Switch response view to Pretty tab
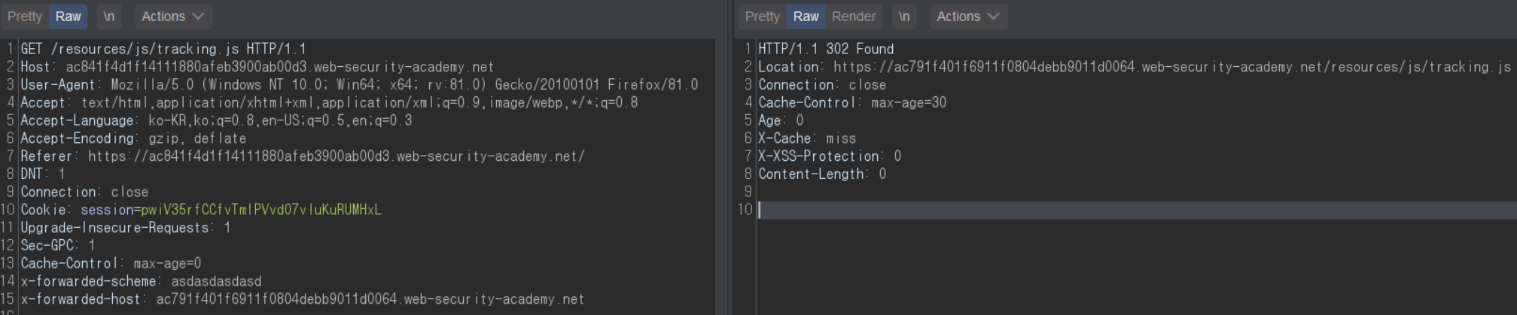The width and height of the screenshot is (1517, 315). [x=762, y=17]
